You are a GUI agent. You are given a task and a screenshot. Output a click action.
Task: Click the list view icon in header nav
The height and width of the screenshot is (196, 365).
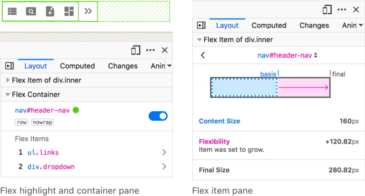coord(12,11)
